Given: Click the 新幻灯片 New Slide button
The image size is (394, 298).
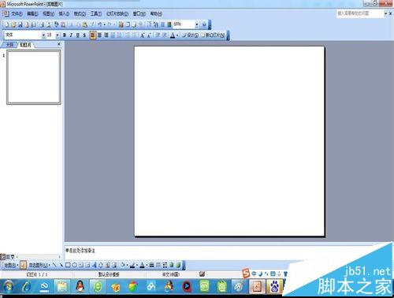Looking at the screenshot, I should tap(213, 35).
